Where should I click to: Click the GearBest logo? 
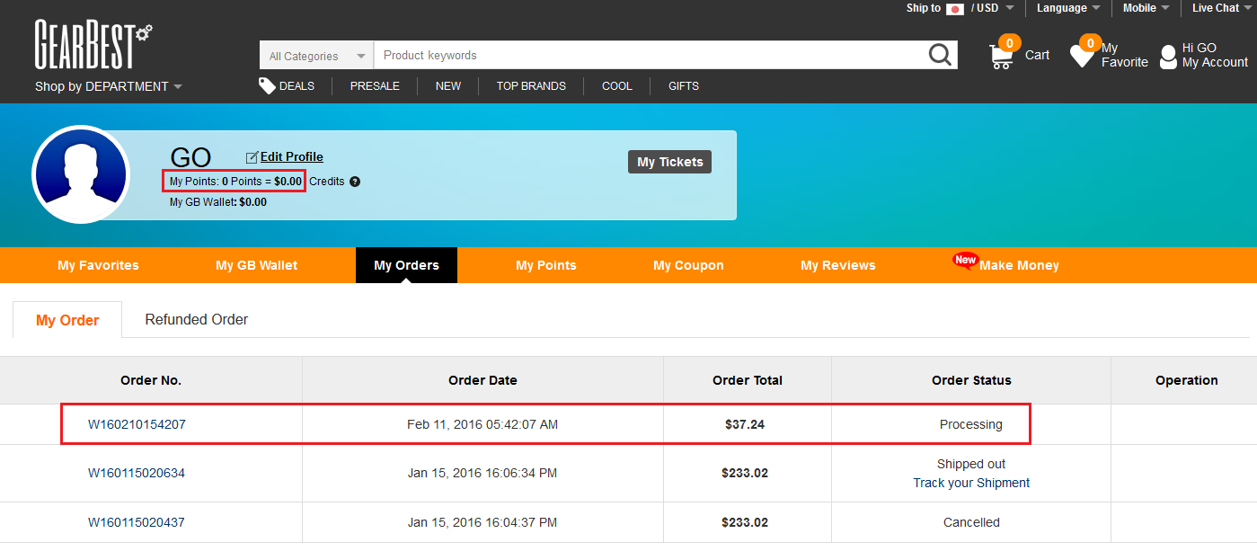(x=93, y=45)
